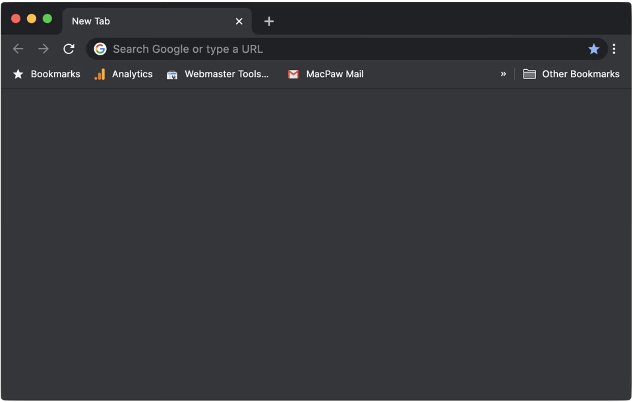Click the yellow minimize window button
This screenshot has width=633, height=402.
[32, 18]
